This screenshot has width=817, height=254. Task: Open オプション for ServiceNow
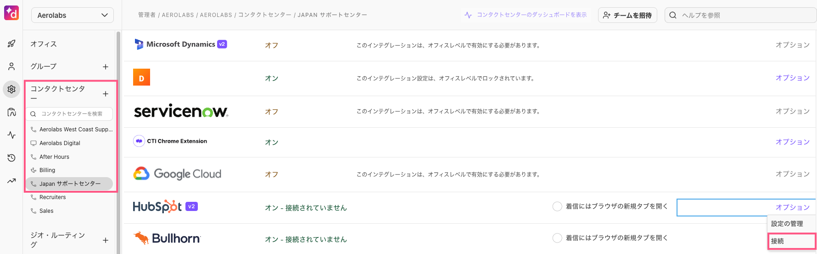tap(792, 111)
